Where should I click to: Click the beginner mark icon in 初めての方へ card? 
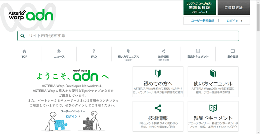(x=158, y=73)
